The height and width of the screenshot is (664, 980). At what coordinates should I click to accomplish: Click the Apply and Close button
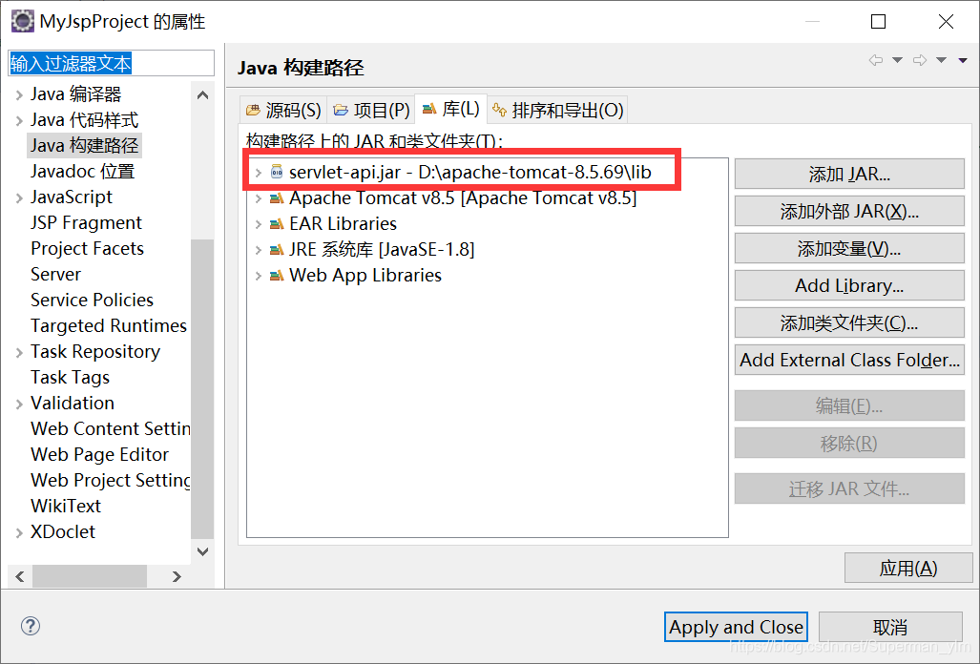[735, 627]
